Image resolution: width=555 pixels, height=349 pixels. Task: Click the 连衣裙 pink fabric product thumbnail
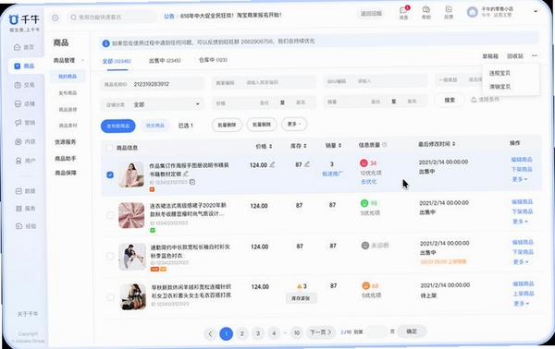point(131,215)
